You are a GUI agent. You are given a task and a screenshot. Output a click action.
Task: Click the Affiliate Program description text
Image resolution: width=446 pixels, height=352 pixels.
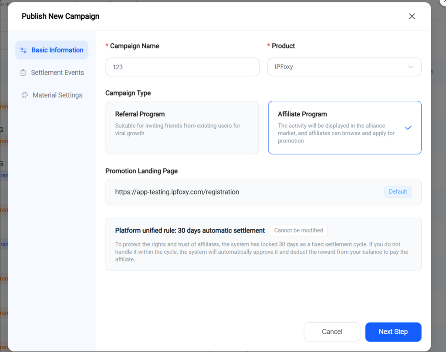click(x=336, y=133)
